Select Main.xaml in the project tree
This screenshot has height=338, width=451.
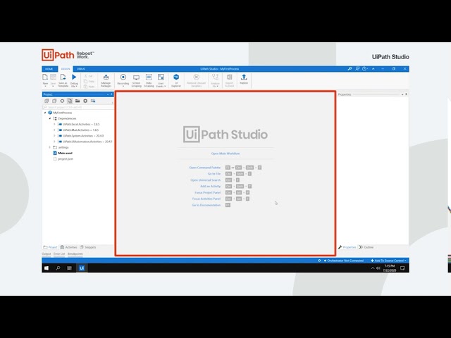point(63,154)
